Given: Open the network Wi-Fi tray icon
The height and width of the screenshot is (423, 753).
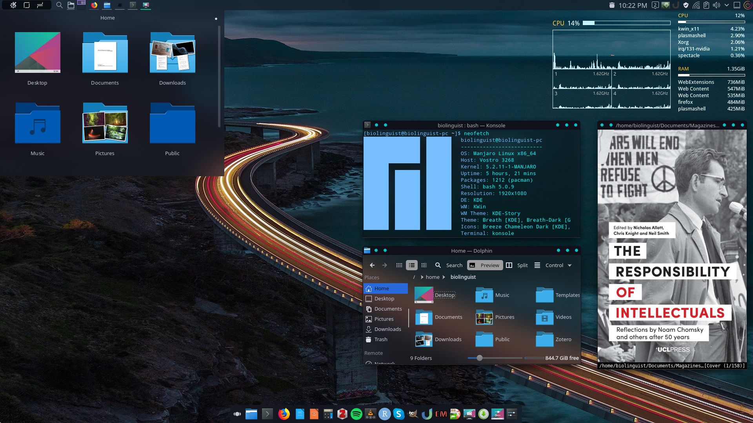Looking at the screenshot, I should [x=696, y=5].
